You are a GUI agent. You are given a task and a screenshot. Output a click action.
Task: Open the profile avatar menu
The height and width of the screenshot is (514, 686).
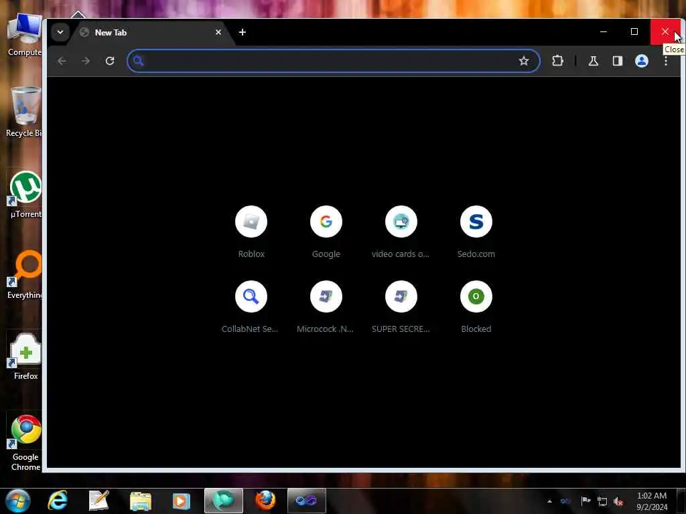(641, 61)
